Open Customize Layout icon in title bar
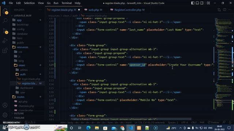 click(208, 3)
